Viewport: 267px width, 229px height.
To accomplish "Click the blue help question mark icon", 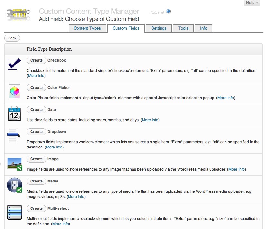I will (x=169, y=11).
